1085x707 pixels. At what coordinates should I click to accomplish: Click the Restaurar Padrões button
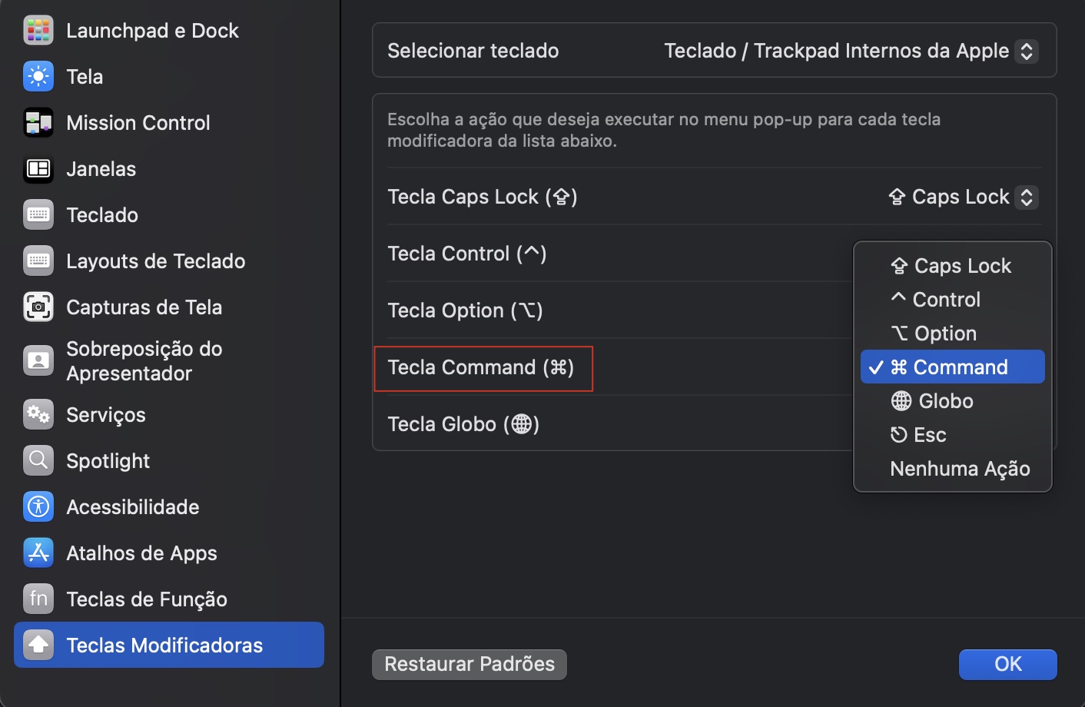point(469,664)
